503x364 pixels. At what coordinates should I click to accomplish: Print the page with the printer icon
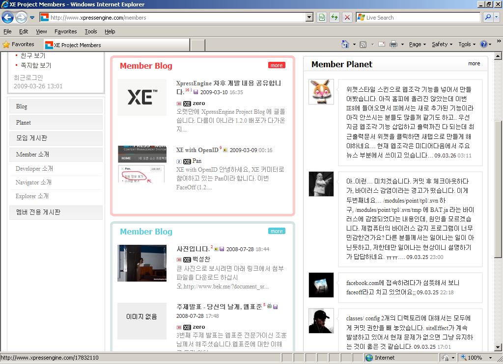pos(393,44)
